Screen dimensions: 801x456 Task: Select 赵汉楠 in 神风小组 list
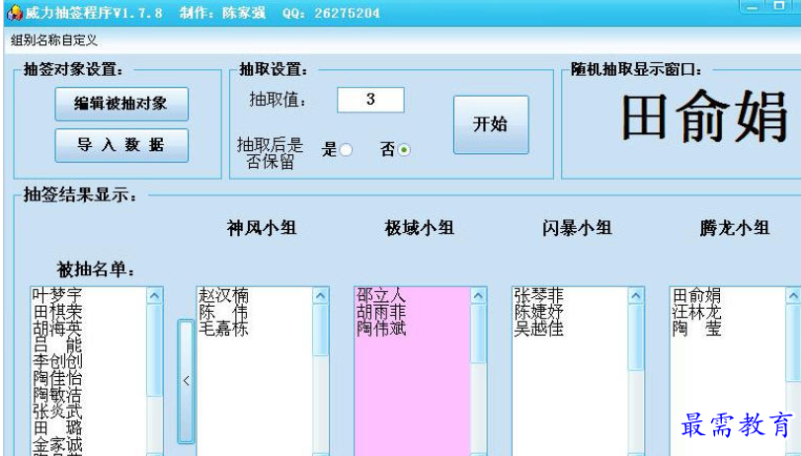[x=223, y=295]
